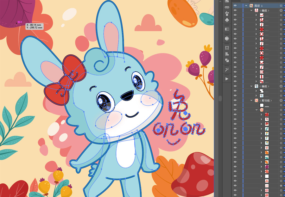Select the <剪切组> label
This screenshot has width=285, height=197.
point(266,101)
